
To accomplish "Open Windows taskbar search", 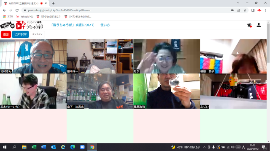I will click(14, 147).
